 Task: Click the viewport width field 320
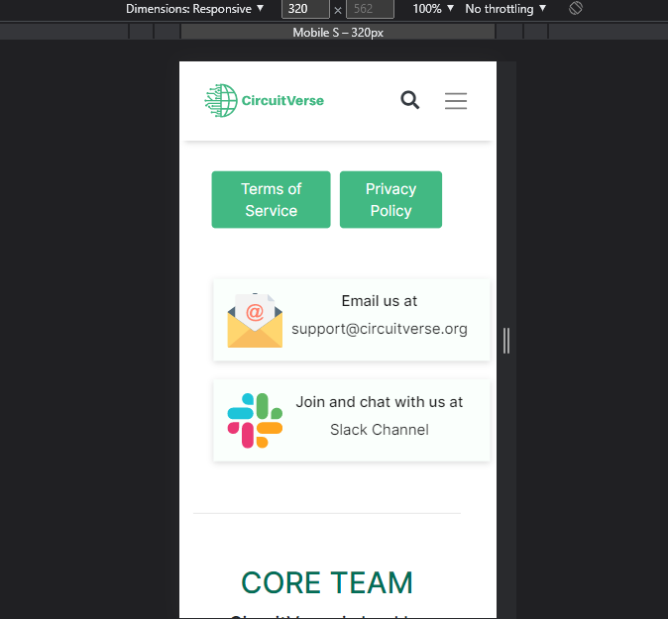click(305, 9)
